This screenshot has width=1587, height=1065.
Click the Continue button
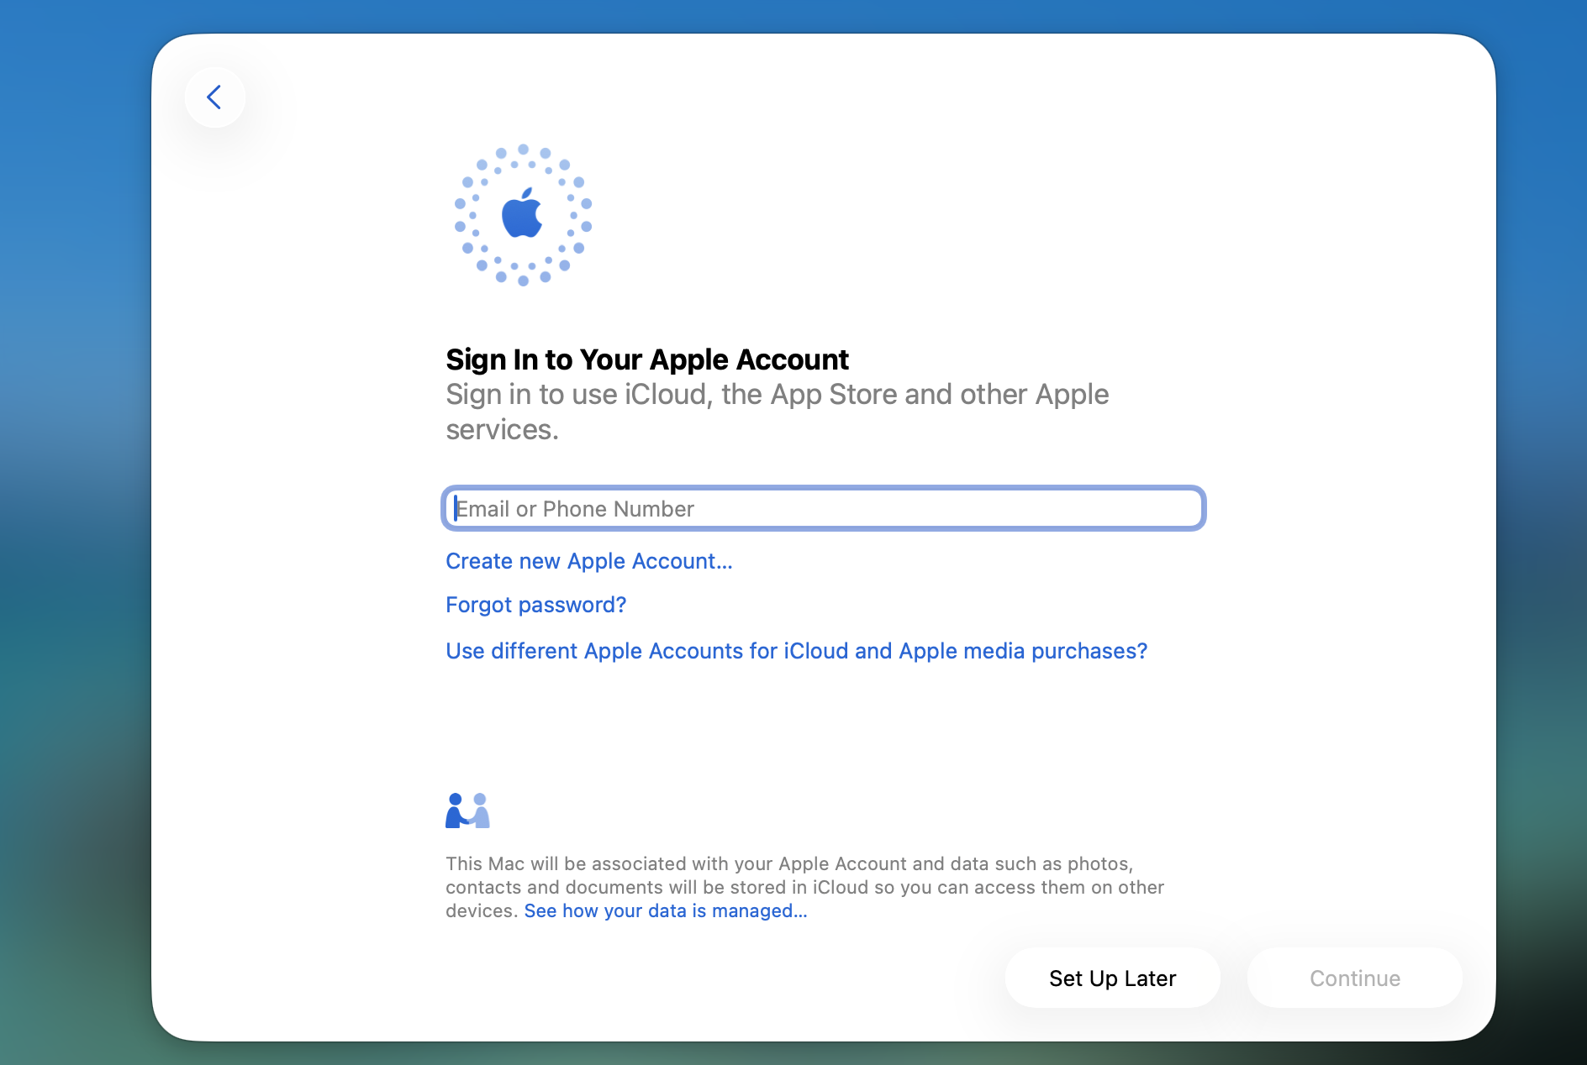pos(1355,978)
